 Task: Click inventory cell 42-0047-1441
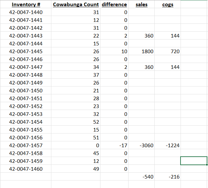[x=26, y=20]
